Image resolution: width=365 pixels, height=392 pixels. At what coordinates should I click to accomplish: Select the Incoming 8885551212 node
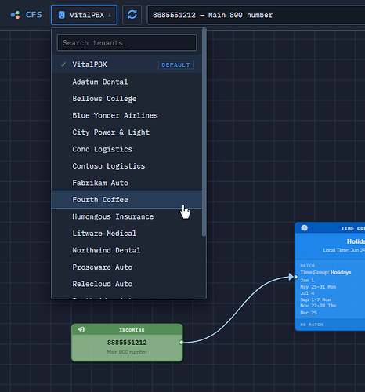(127, 343)
